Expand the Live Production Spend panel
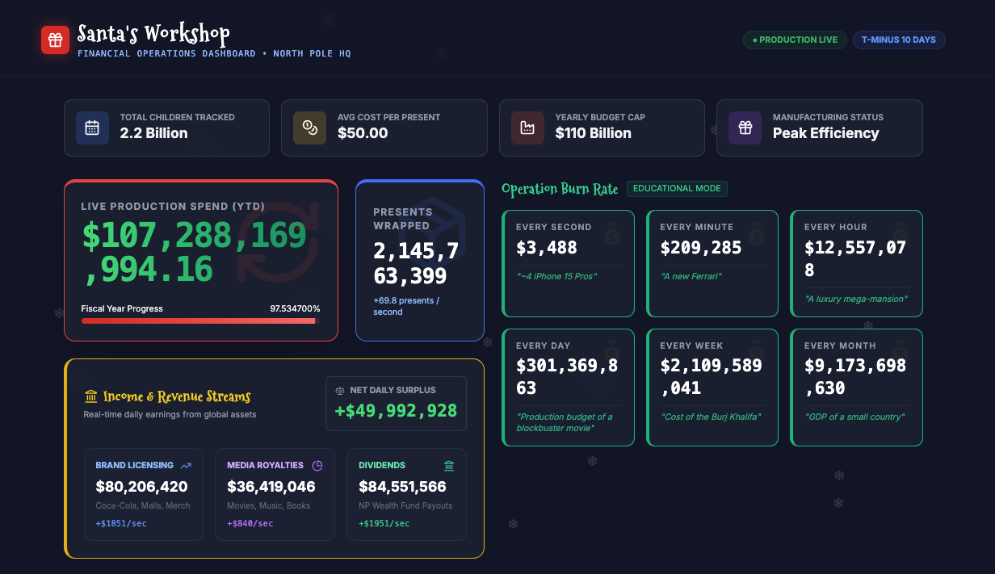 (201, 260)
